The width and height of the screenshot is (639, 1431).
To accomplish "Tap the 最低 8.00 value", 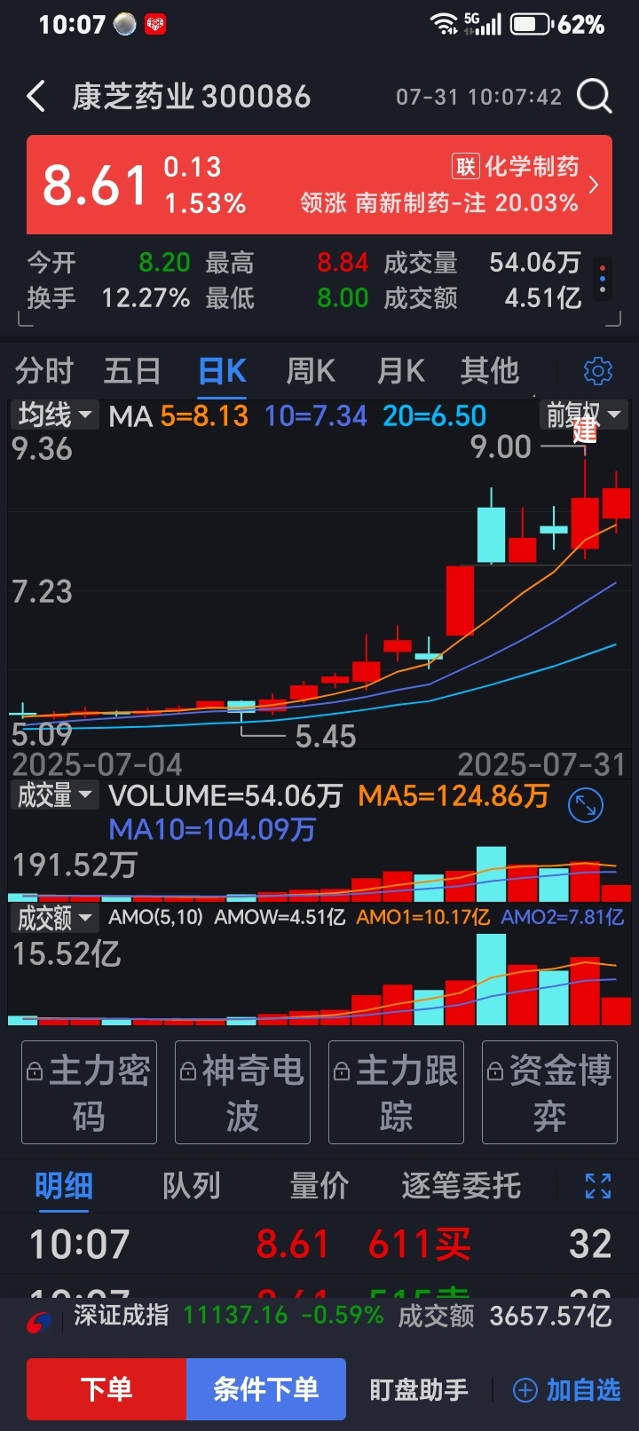I will pos(343,297).
